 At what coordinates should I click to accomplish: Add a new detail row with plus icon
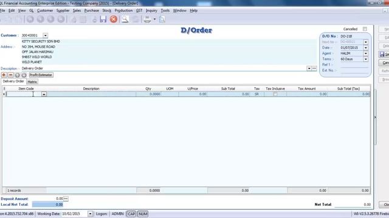point(4,75)
